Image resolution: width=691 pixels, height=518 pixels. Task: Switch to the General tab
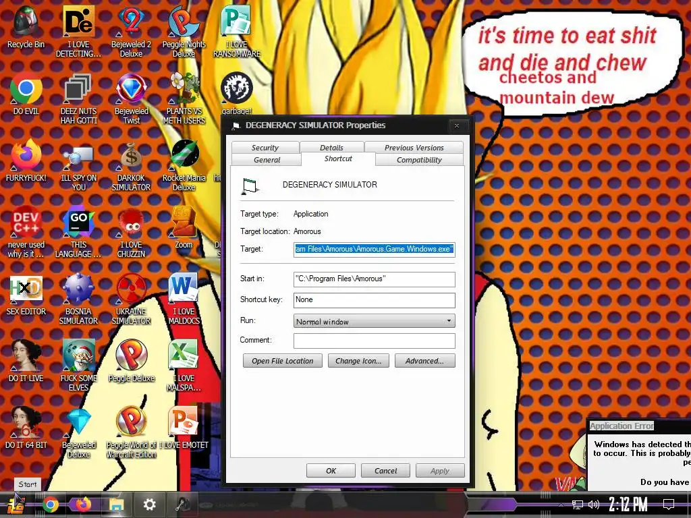coord(267,160)
